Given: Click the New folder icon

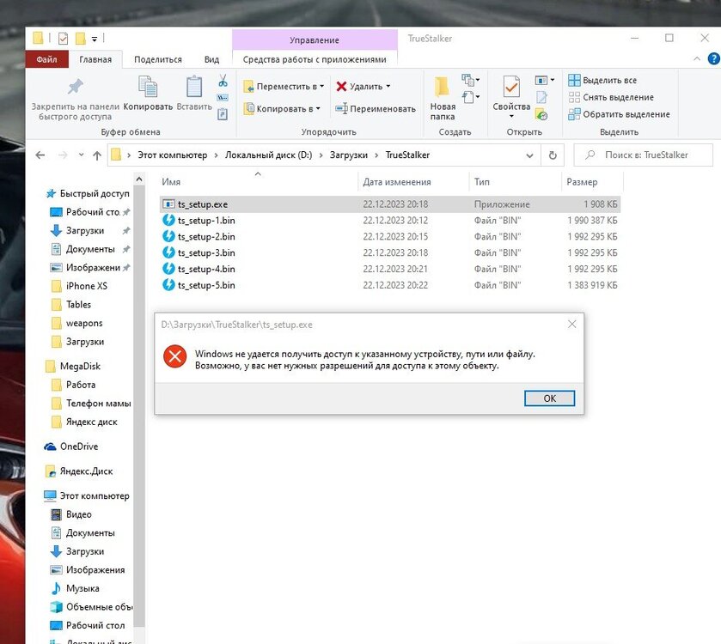Looking at the screenshot, I should tap(442, 87).
